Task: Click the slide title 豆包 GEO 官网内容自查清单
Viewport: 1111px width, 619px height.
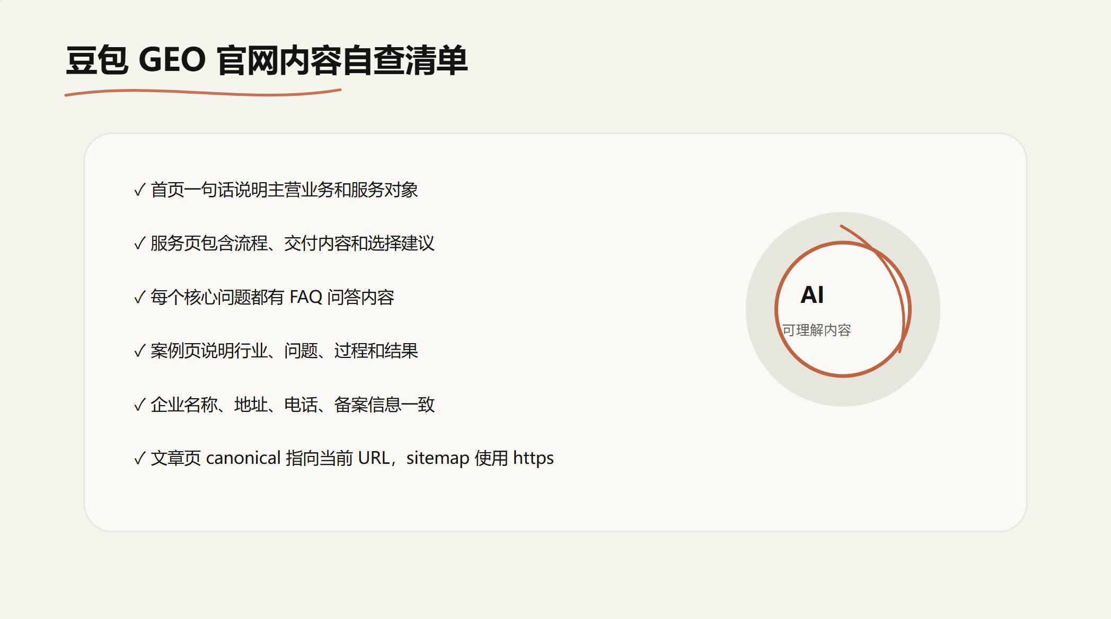Action: click(266, 60)
